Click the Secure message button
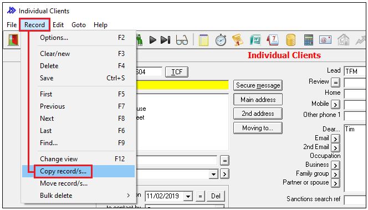Viewport: 368px width, 210px height. (258, 85)
